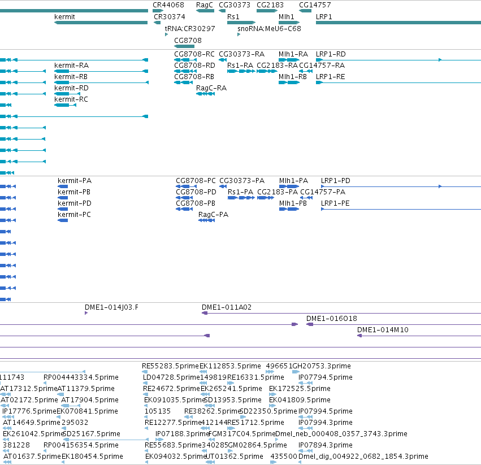The width and height of the screenshot is (481, 465).
Task: Click the kermit-RD transcript label
Action: [x=71, y=88]
